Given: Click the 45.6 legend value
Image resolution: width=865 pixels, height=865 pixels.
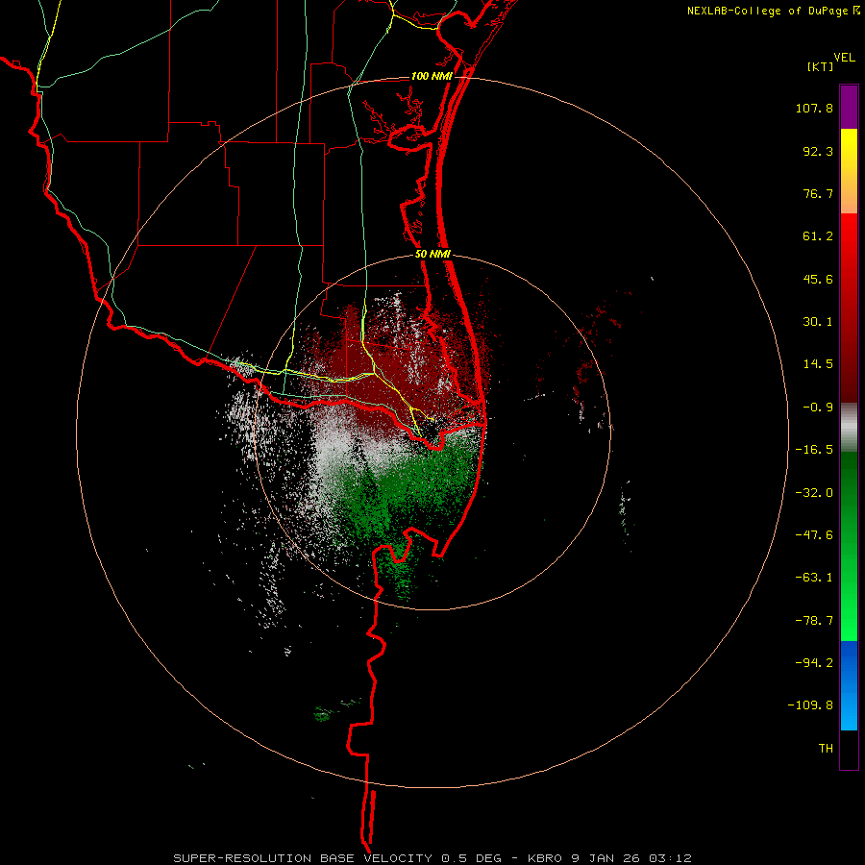Looking at the screenshot, I should (x=818, y=279).
